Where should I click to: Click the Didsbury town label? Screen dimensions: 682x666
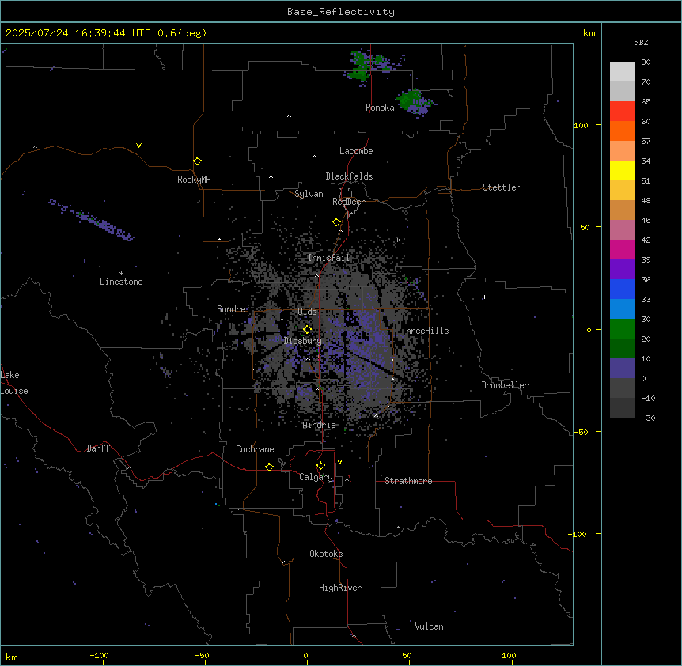(303, 341)
